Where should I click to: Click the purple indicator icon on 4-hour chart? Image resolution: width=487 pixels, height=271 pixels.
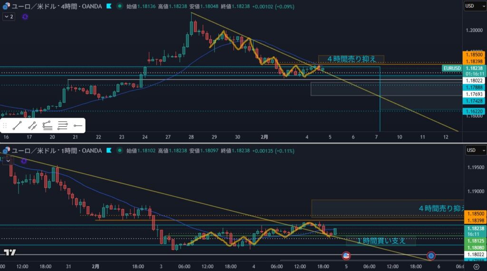(x=25, y=17)
